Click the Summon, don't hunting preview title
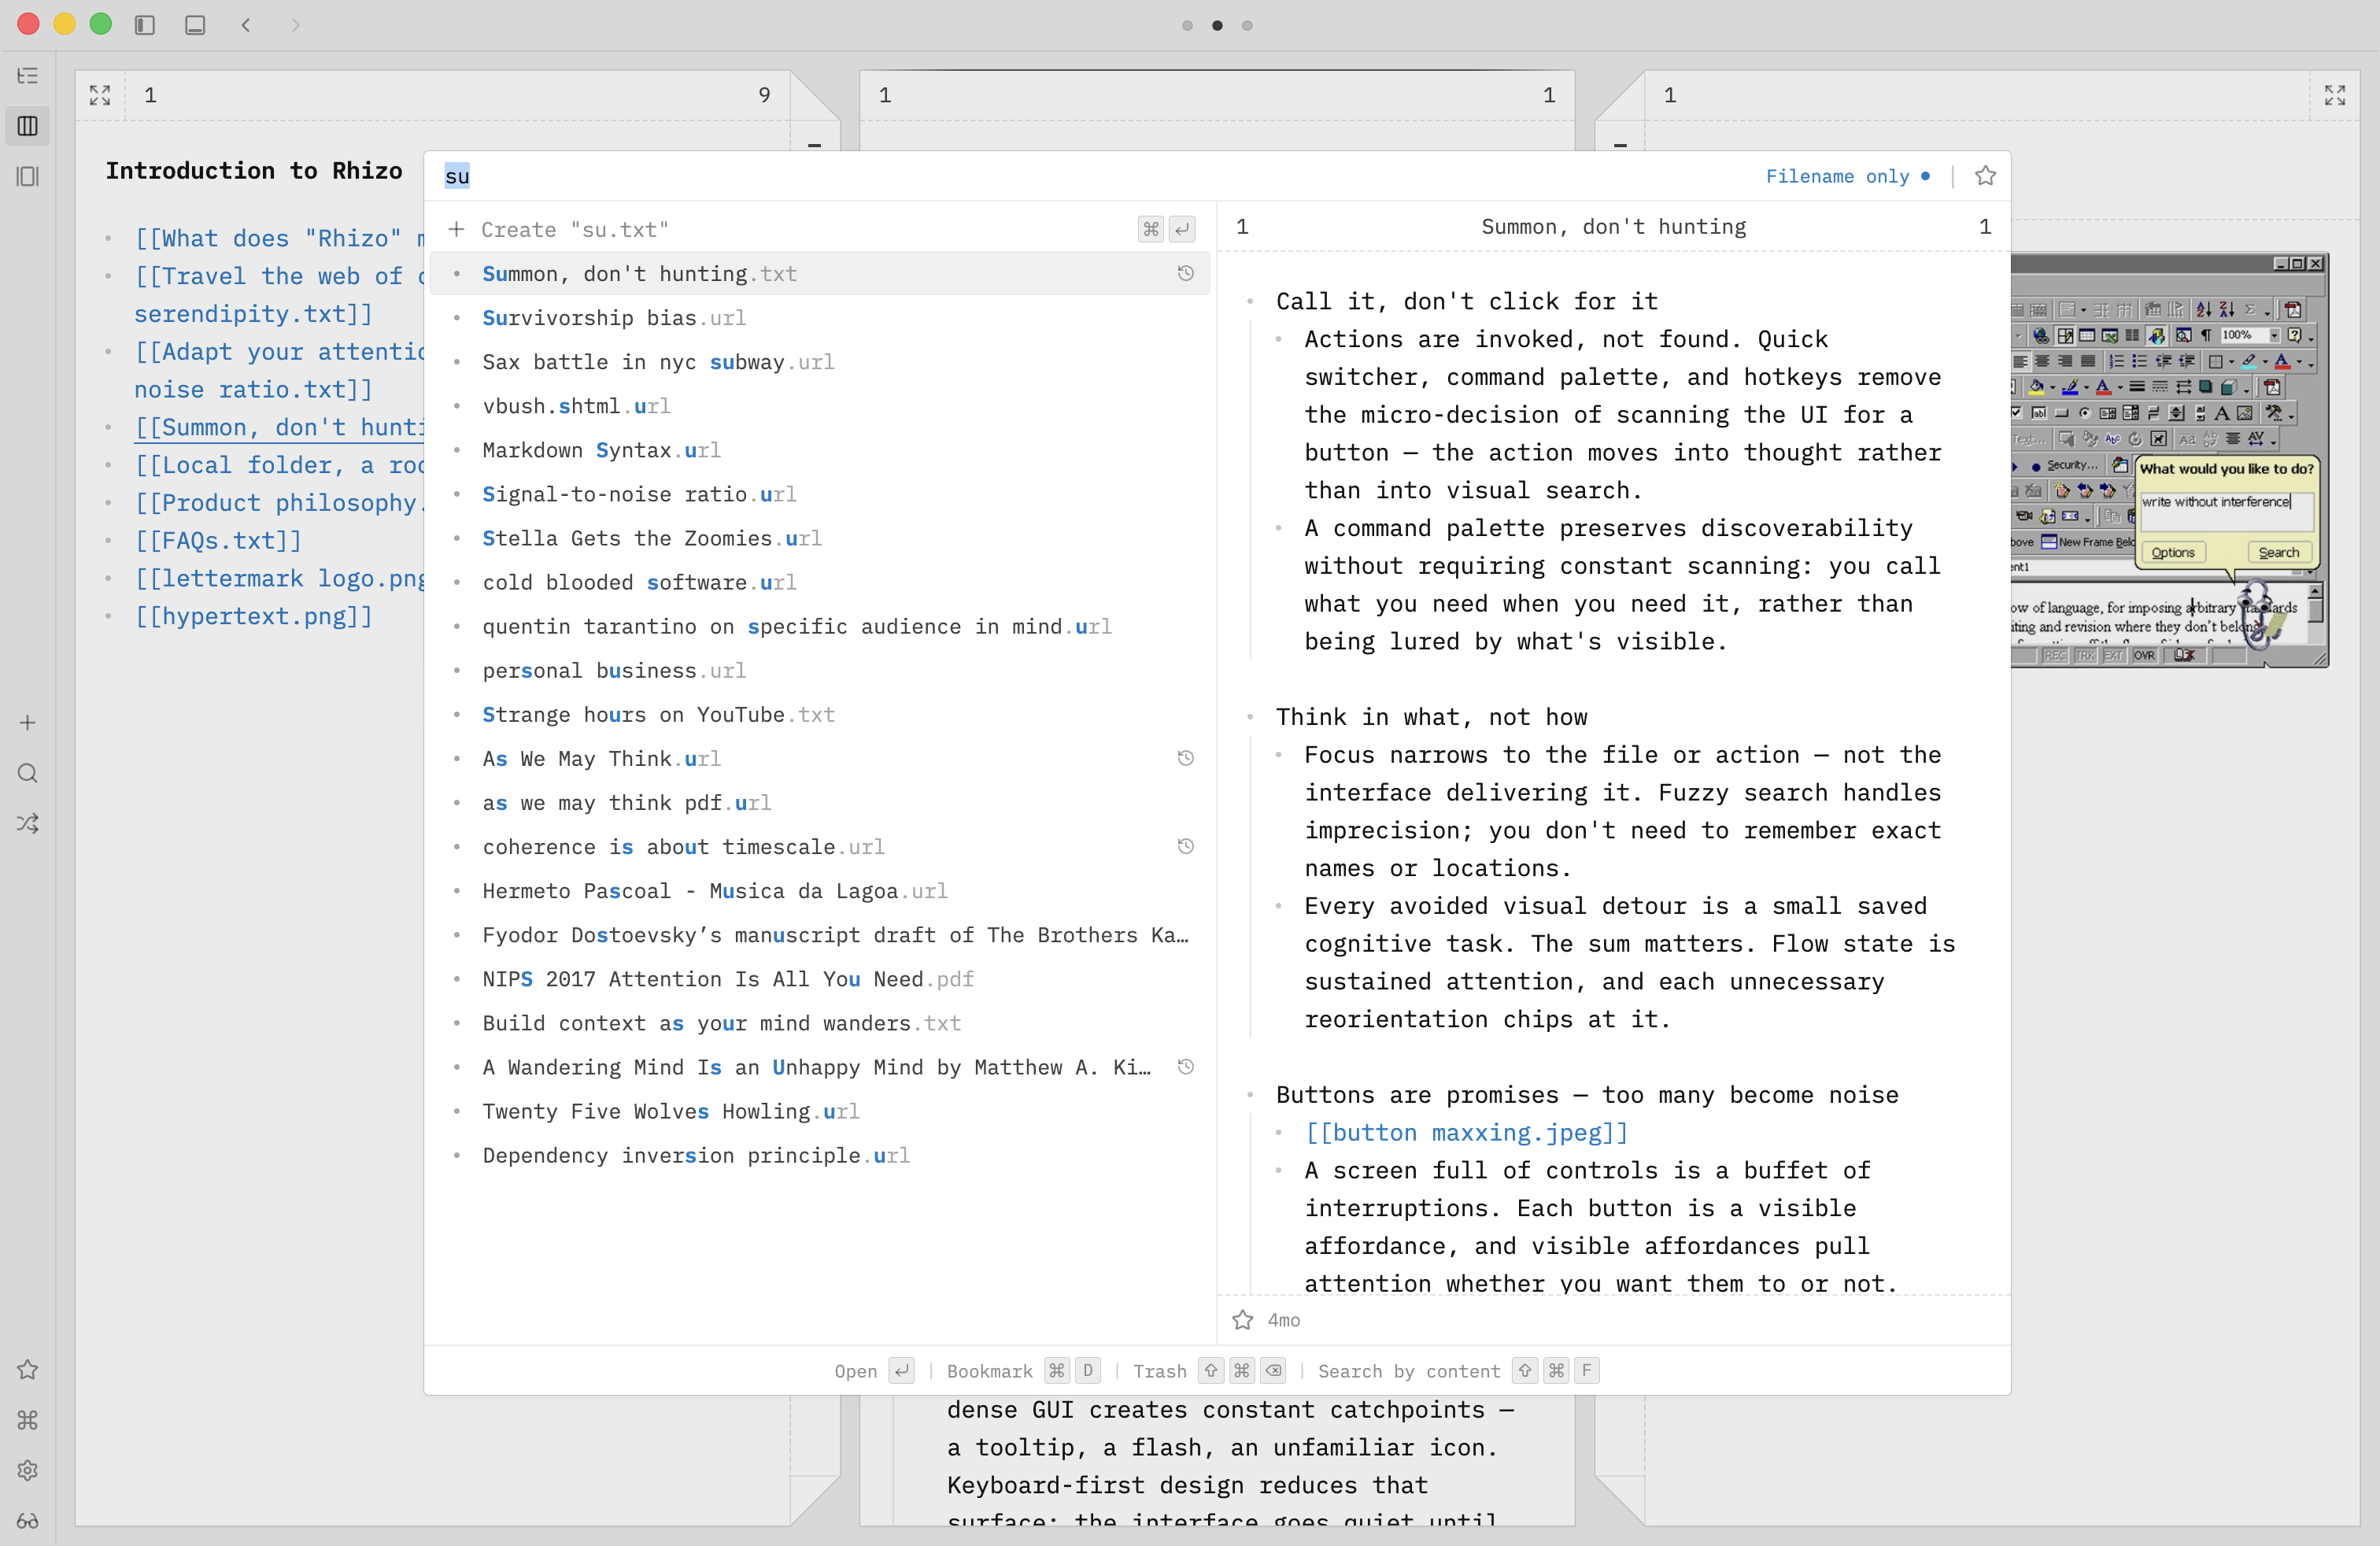 coord(1613,227)
